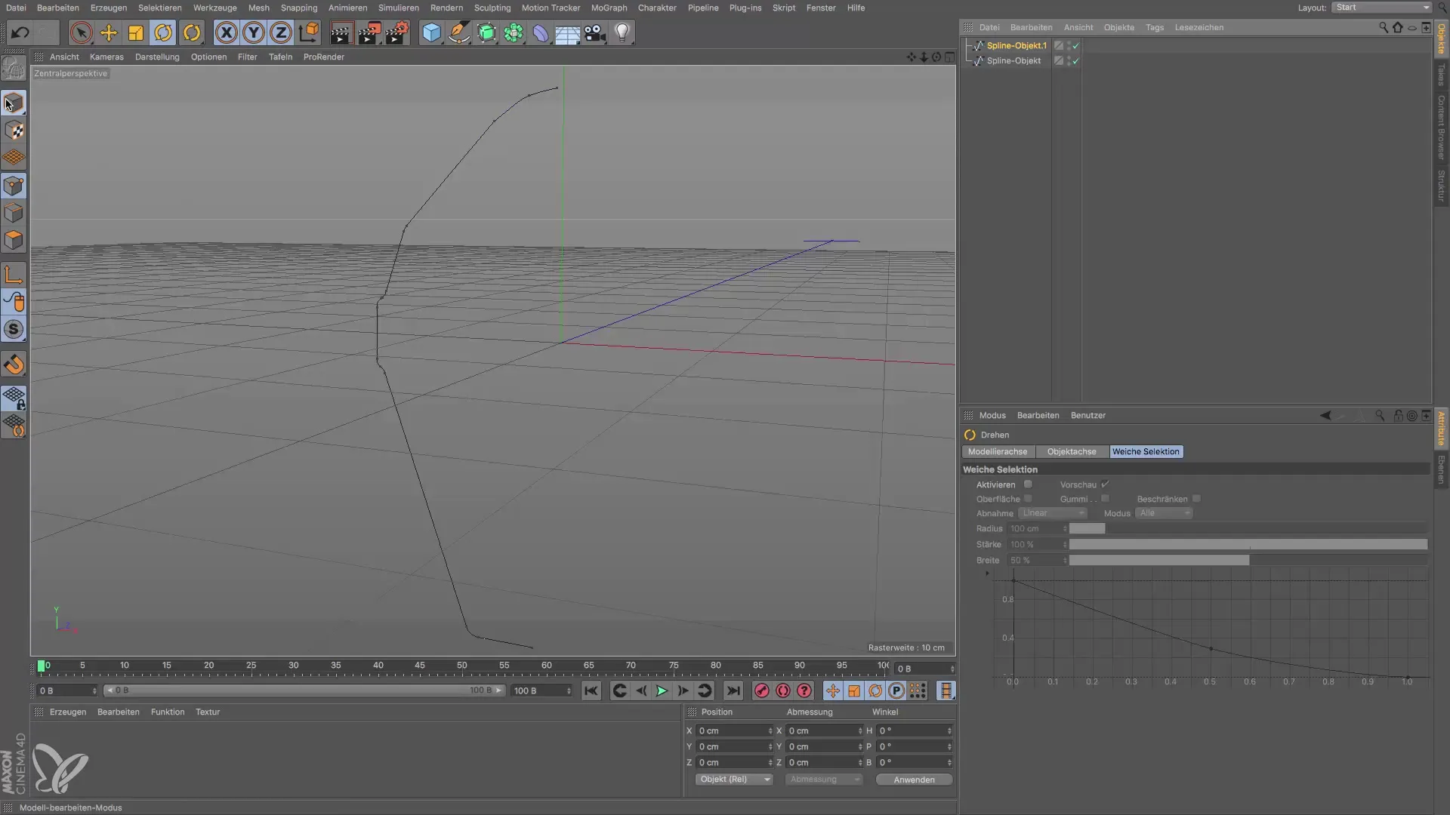
Task: Click frame 50 on the timeline
Action: 461,666
